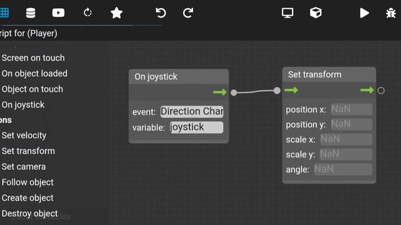
Task: Select Follow object action
Action: (28, 182)
